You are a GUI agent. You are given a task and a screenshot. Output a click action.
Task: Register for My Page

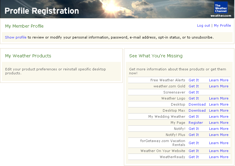196,123
